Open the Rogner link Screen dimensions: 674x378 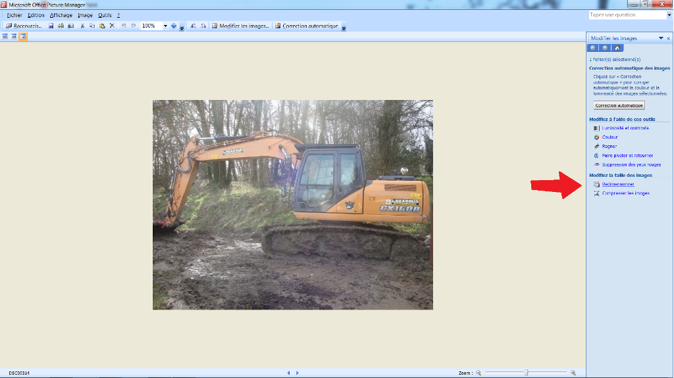pos(609,147)
